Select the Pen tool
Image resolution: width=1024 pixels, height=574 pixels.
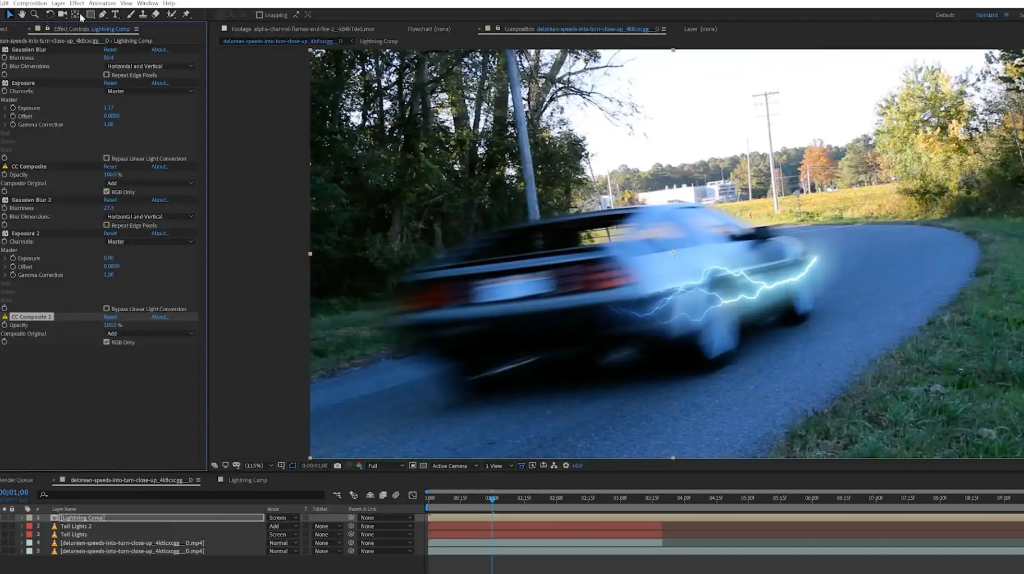103,14
